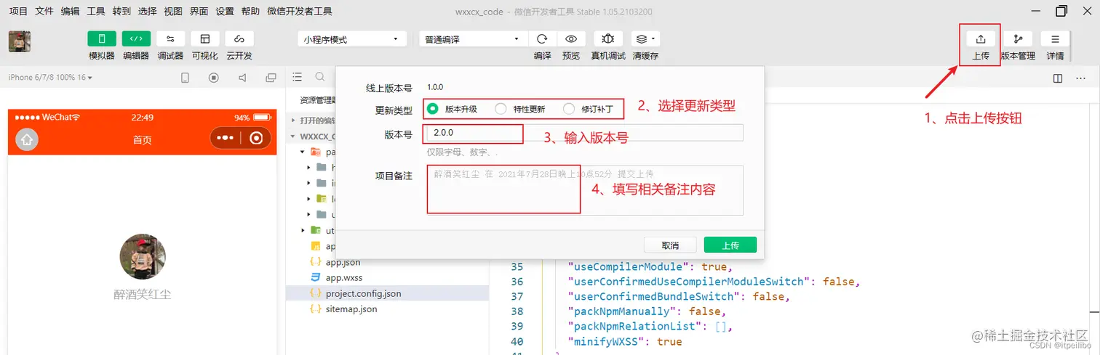The height and width of the screenshot is (355, 1100).
Task: Click the split editor icon
Action: click(x=1058, y=78)
